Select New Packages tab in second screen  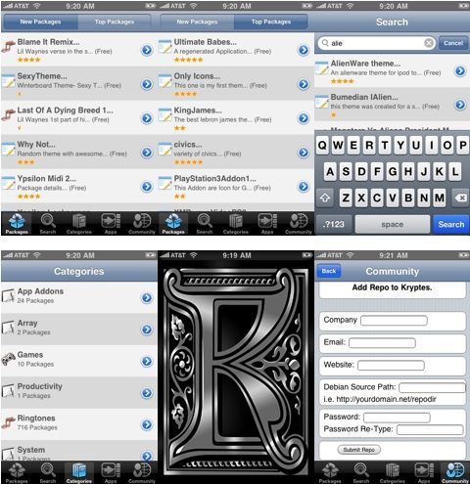click(197, 22)
